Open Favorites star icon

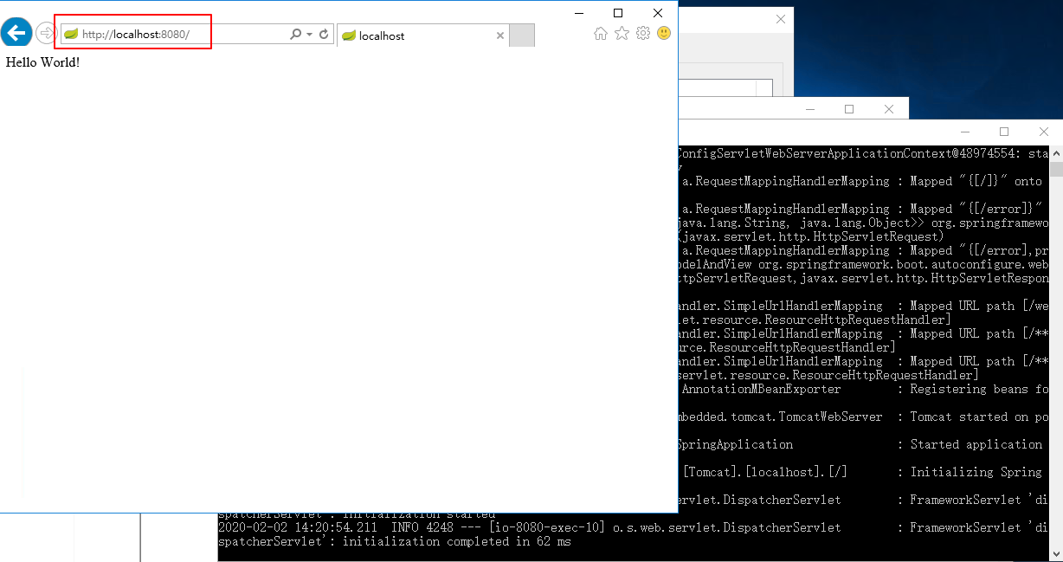622,34
